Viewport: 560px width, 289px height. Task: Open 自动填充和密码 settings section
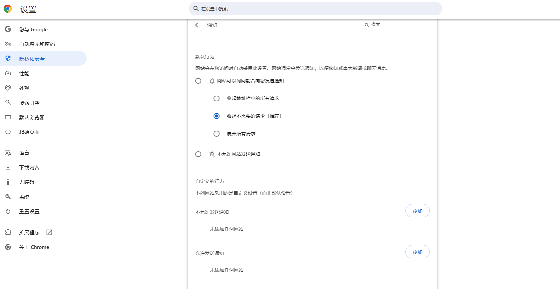43,44
